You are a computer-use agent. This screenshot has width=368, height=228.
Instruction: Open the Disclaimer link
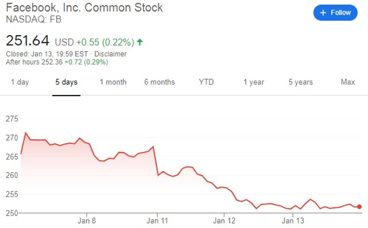(110, 54)
